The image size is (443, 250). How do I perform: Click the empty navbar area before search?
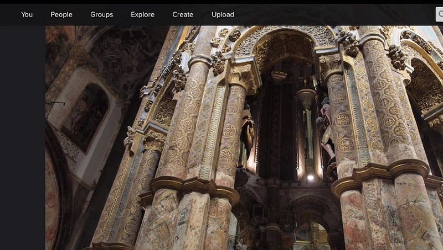coord(332,14)
